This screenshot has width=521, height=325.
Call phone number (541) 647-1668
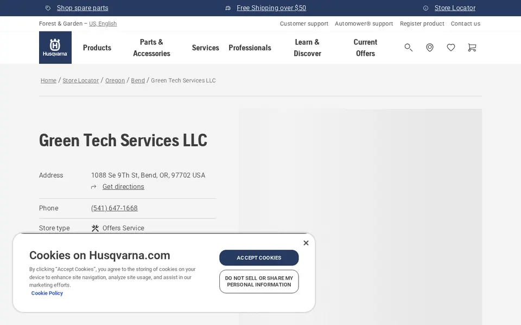[115, 208]
